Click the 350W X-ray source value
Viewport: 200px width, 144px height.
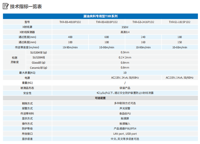(125, 27)
